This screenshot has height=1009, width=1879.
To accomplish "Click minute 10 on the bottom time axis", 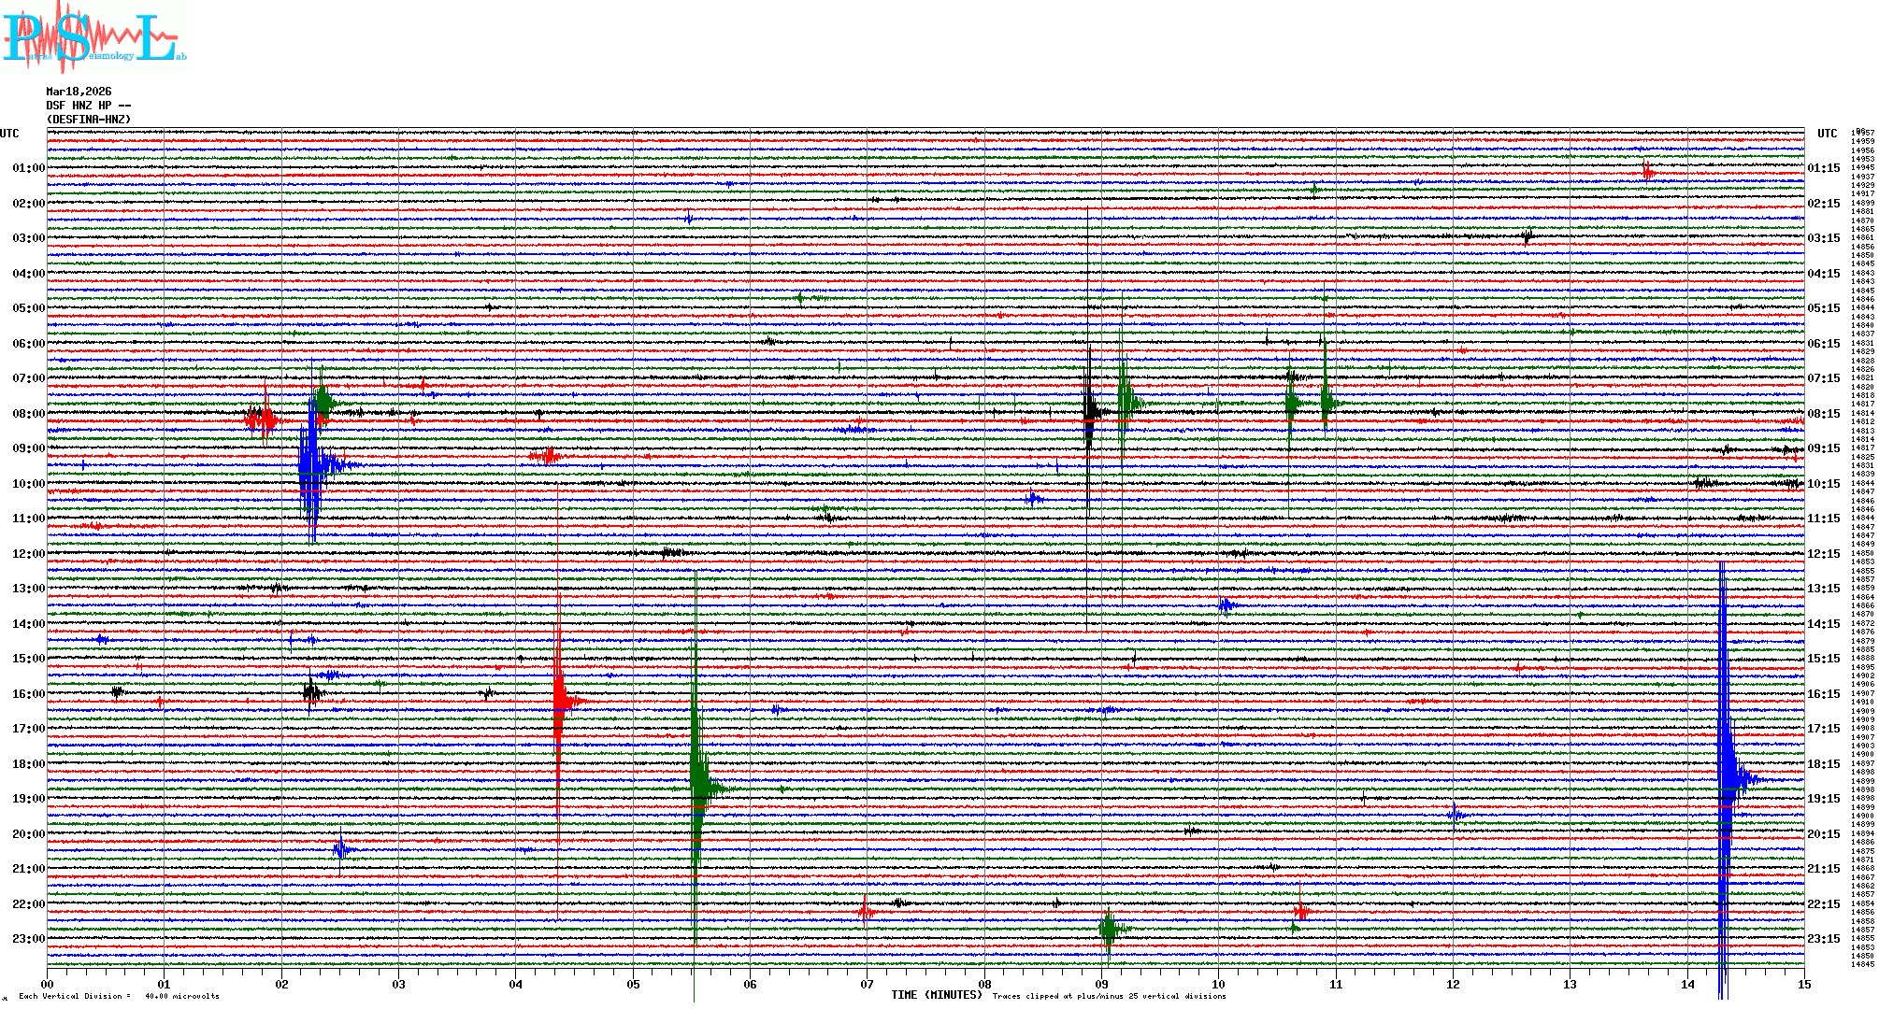I will 1218,984.
